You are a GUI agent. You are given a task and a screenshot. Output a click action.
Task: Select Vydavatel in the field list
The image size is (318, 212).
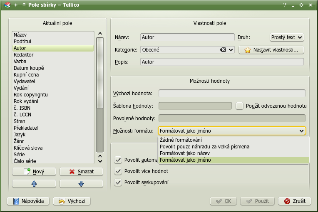pos(53,81)
